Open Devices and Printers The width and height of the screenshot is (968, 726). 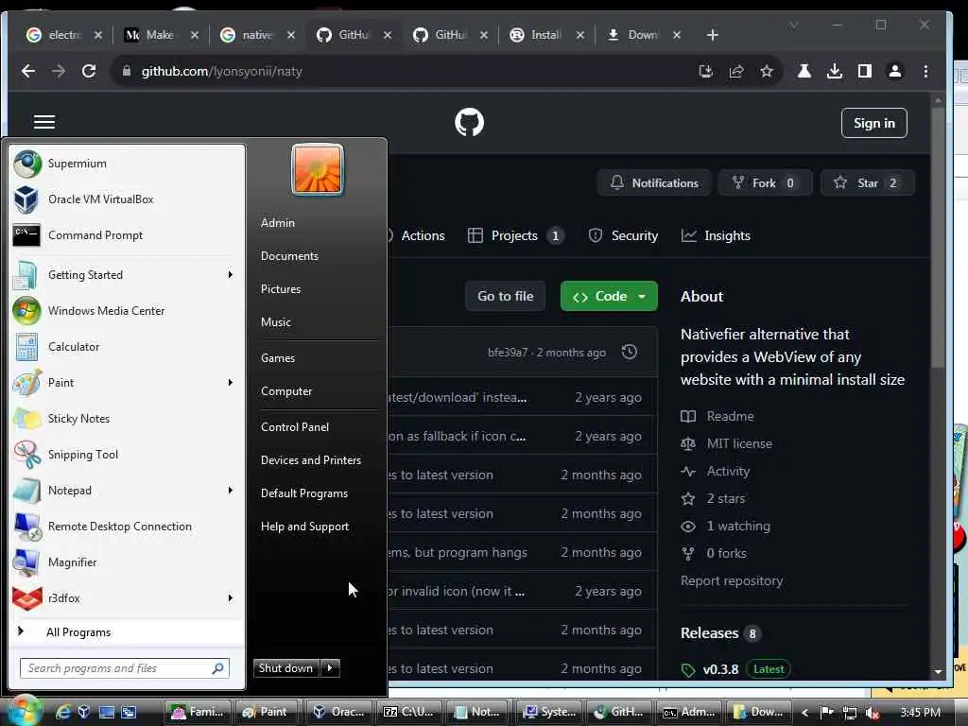tap(311, 460)
